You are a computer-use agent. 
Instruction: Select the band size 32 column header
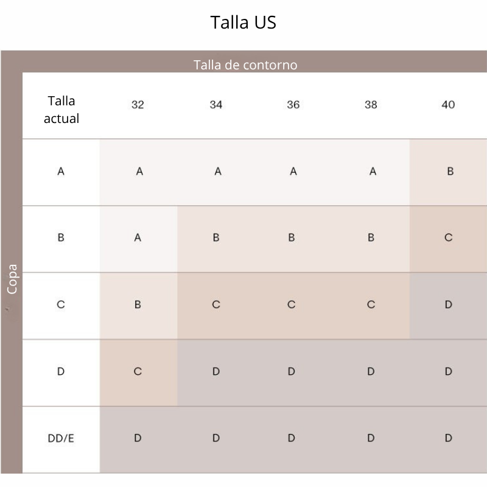click(x=138, y=105)
